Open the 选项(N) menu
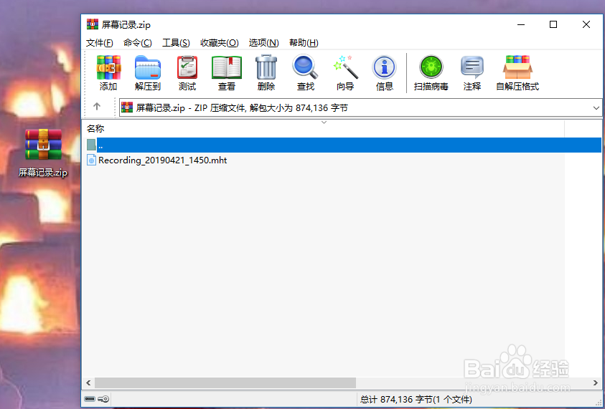This screenshot has width=605, height=409. (x=264, y=43)
